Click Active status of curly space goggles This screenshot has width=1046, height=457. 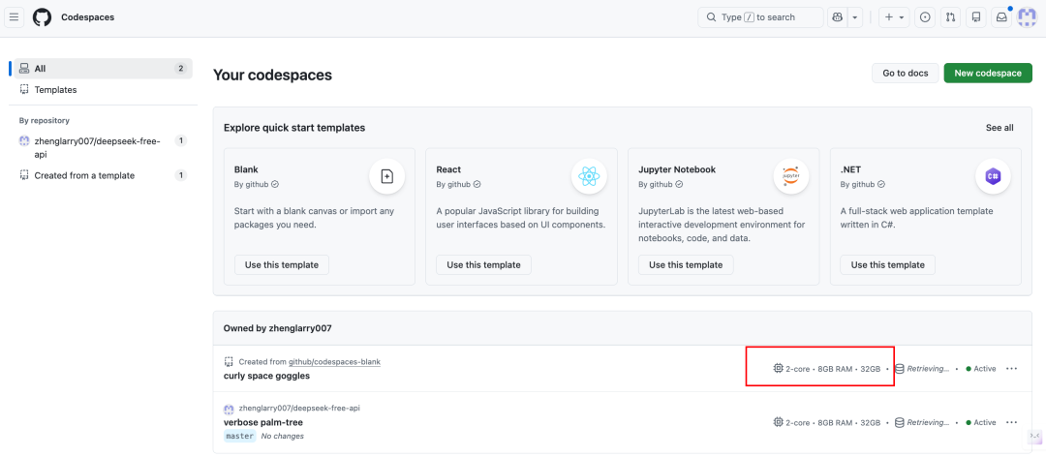coord(980,368)
